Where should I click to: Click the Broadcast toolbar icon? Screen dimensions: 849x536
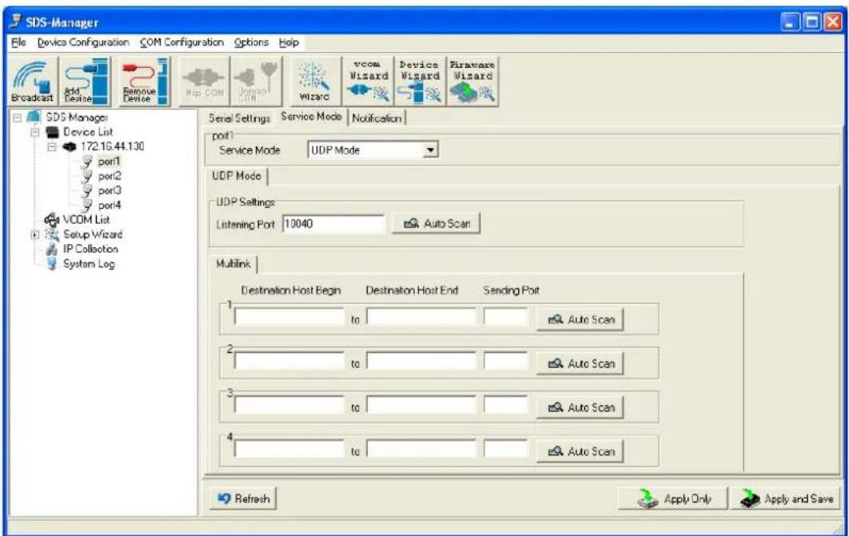[x=33, y=82]
